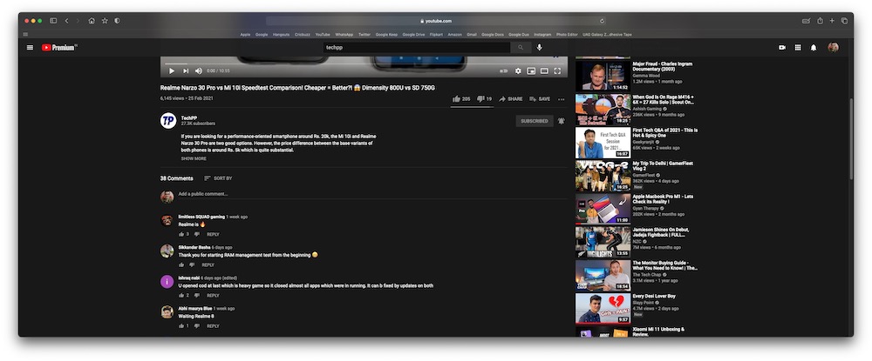Image resolution: width=872 pixels, height=361 pixels.
Task: Reload the page in address bar
Action: click(x=602, y=21)
